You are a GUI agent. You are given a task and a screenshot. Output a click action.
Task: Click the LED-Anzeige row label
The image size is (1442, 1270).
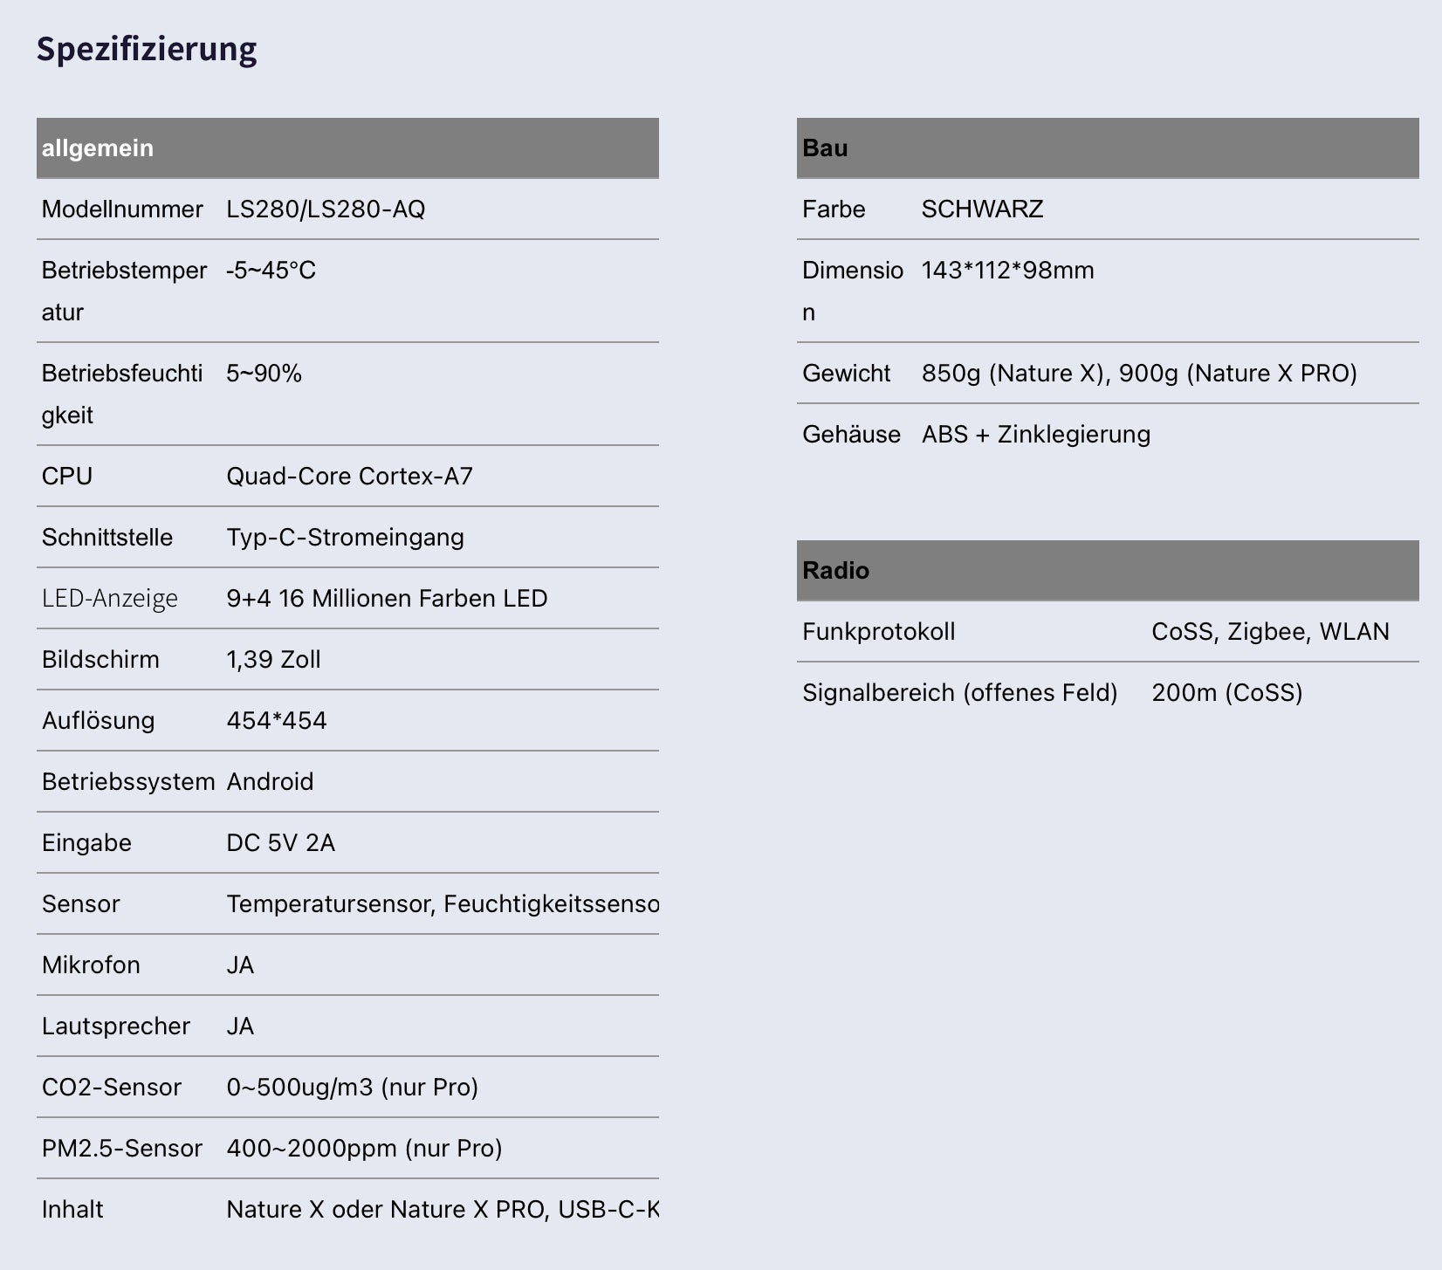(110, 599)
